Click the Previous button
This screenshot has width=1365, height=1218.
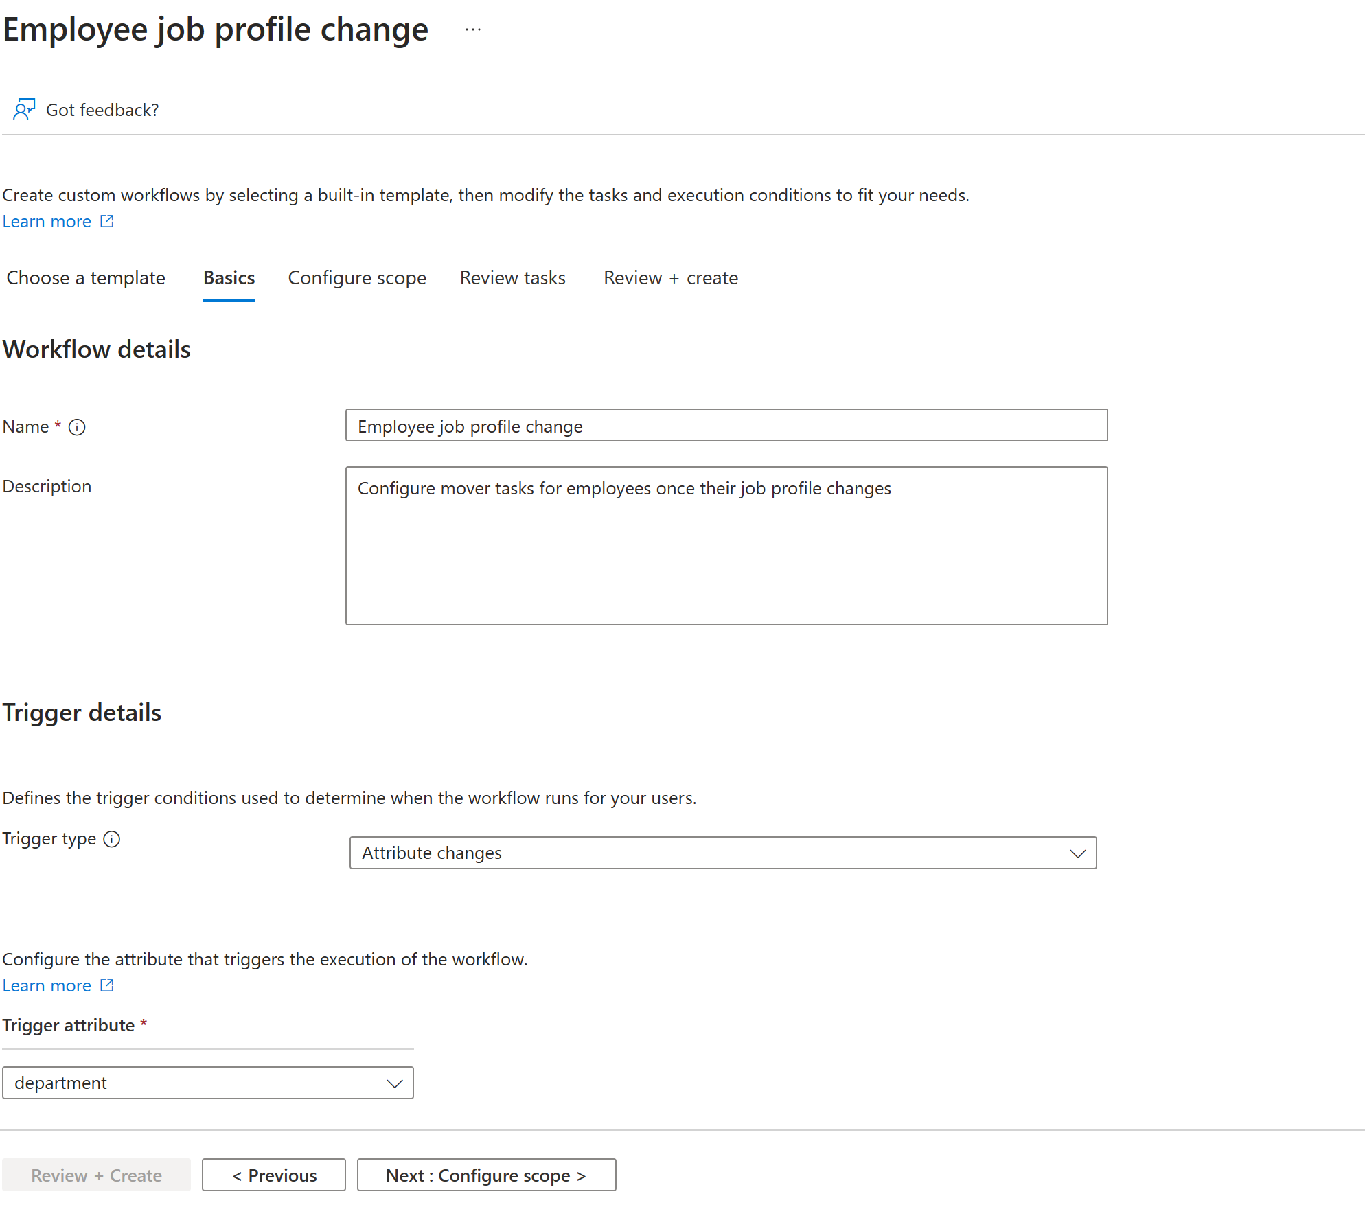click(273, 1173)
